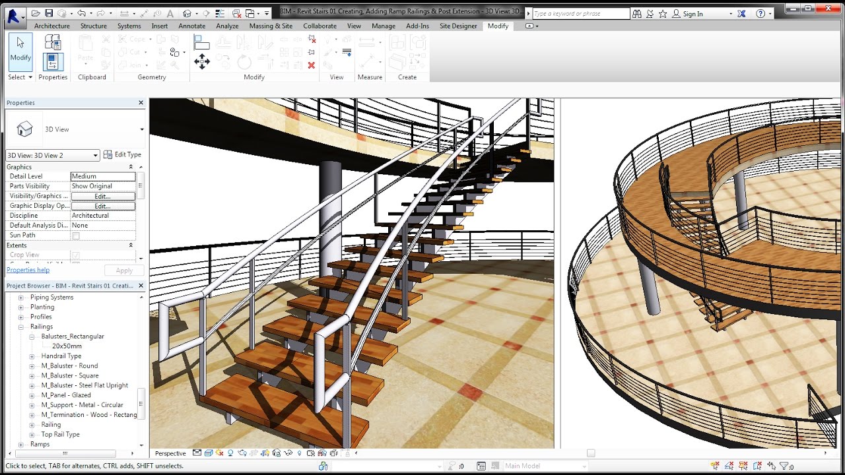Click the Select Links status bar icon
The height and width of the screenshot is (475, 845).
[714, 466]
